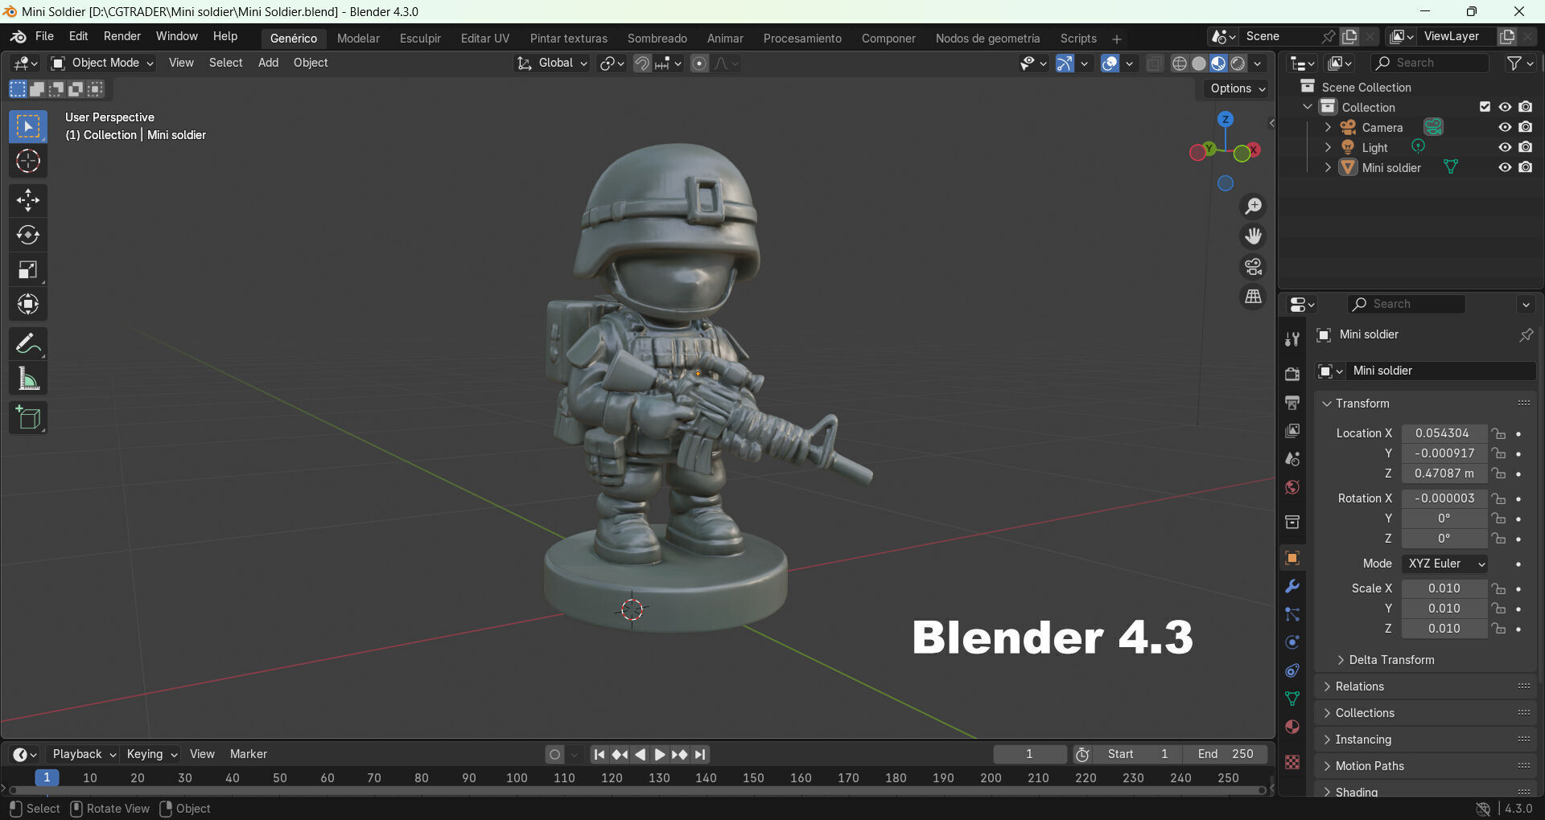Open the Physics properties tab
Viewport: 1545px width, 820px height.
pos(1292,642)
